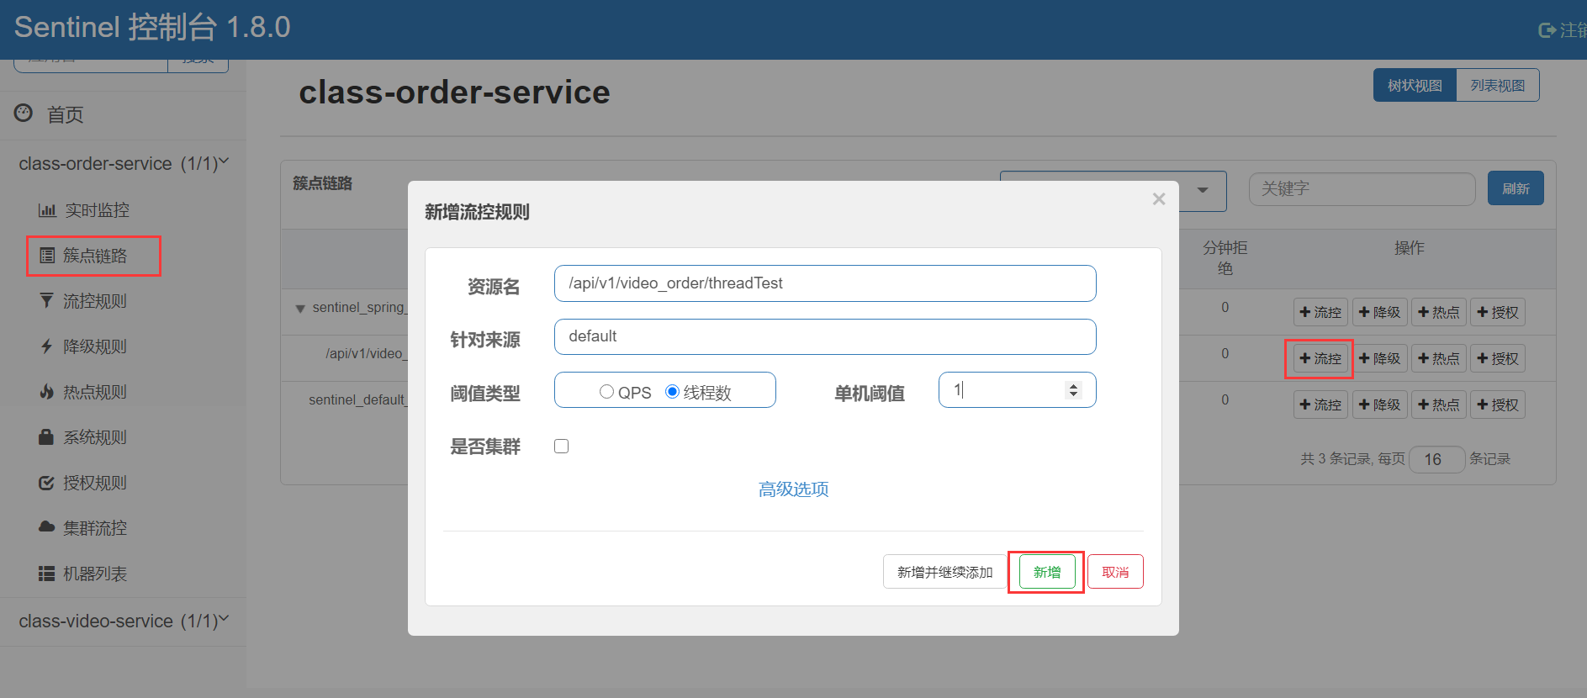The width and height of the screenshot is (1587, 698).
Task: Click the 针对来源 source field
Action: pyautogui.click(x=825, y=336)
